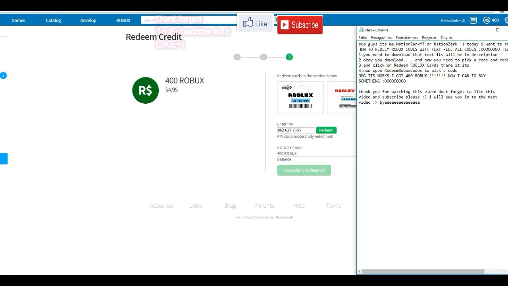Open the Parents footer link

click(x=264, y=206)
